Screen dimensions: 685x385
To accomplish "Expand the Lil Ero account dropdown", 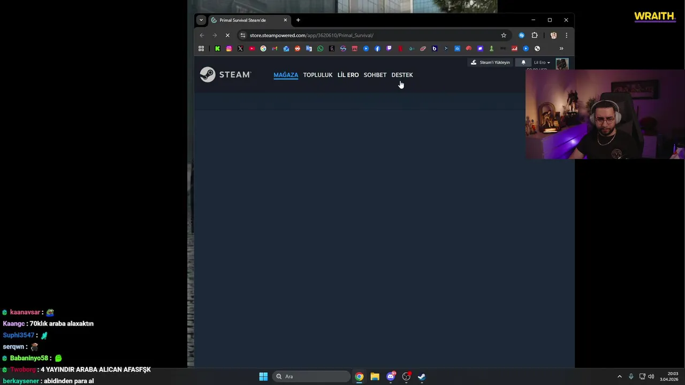I will pos(542,63).
